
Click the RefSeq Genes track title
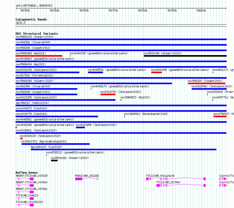(x=27, y=173)
